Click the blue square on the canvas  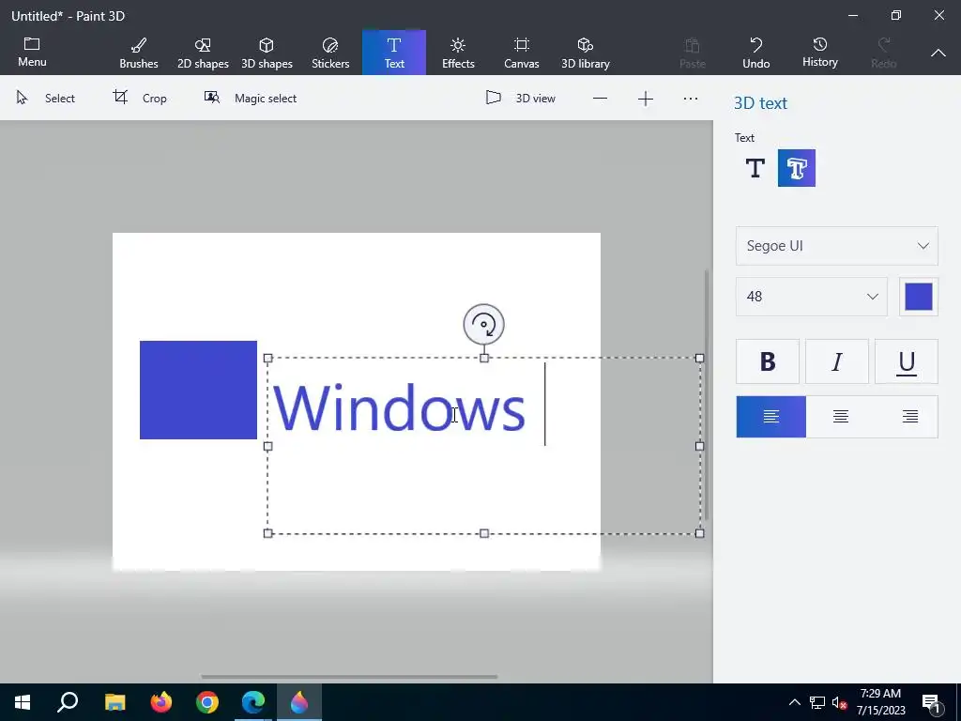[x=198, y=390]
